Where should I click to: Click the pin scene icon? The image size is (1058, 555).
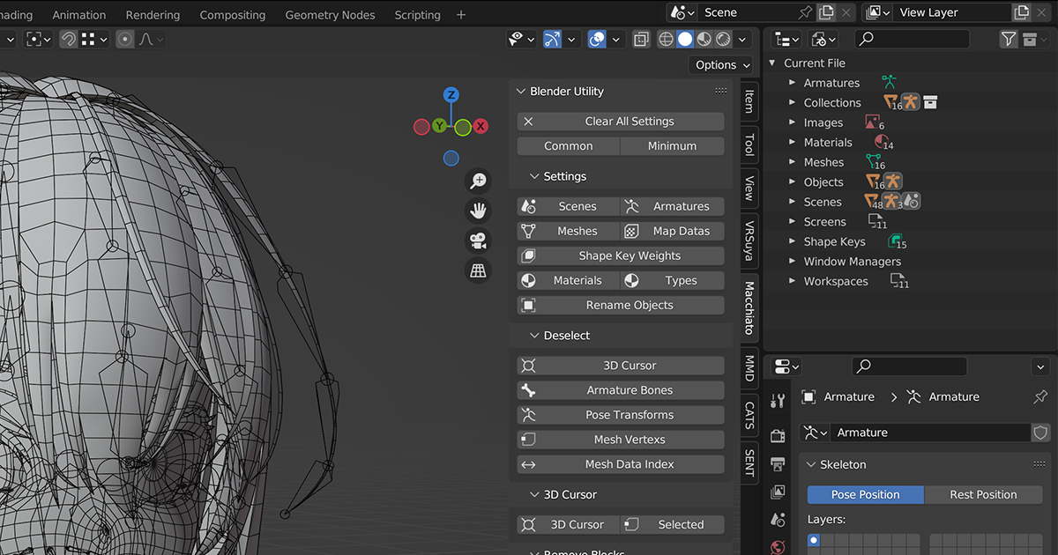804,12
